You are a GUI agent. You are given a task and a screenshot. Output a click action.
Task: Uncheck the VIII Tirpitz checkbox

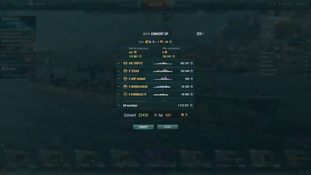pyautogui.click(x=119, y=63)
